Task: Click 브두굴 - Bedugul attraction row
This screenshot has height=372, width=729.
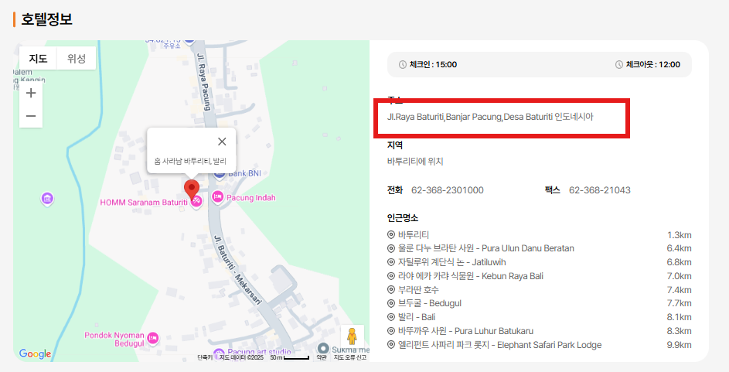Action: click(x=540, y=303)
